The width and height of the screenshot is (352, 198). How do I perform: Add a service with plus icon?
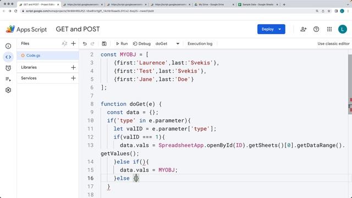[73, 78]
